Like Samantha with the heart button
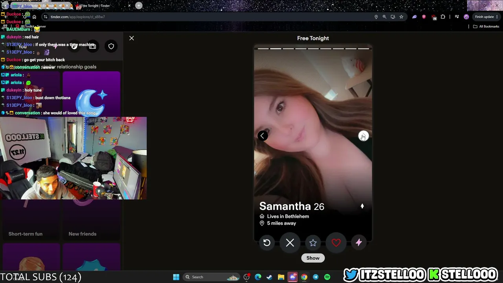Screen dimensions: 503x283 point(336,243)
